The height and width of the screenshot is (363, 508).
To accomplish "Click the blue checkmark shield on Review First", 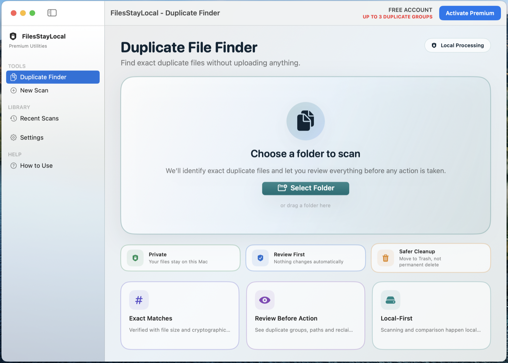I will coord(260,258).
